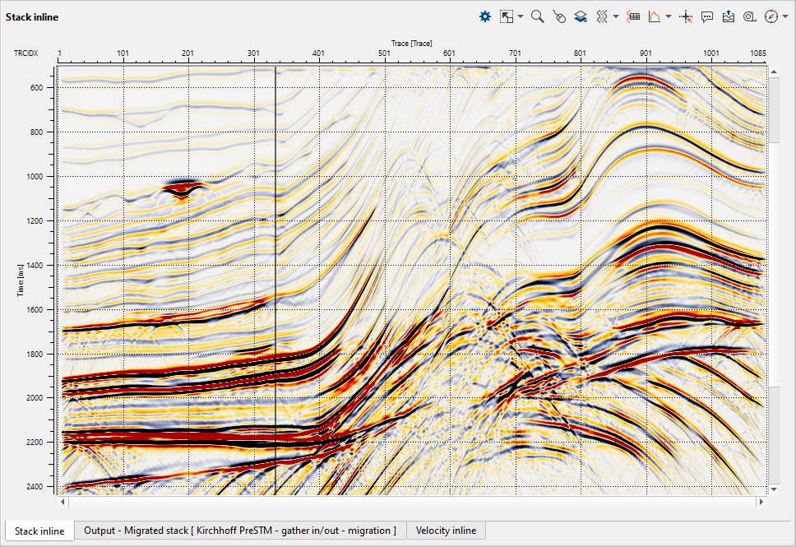Open the trace header table icon
Image resolution: width=796 pixels, height=547 pixels.
click(633, 16)
